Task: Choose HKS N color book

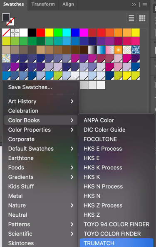Action: click(x=116, y=196)
